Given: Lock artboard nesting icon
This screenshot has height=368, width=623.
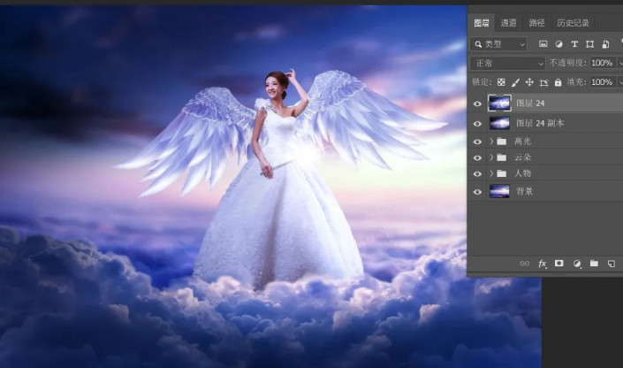Looking at the screenshot, I should coord(543,82).
